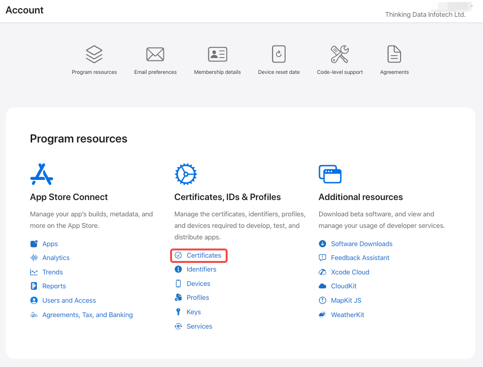Go to Membership details label
The image size is (483, 367).
coord(218,72)
